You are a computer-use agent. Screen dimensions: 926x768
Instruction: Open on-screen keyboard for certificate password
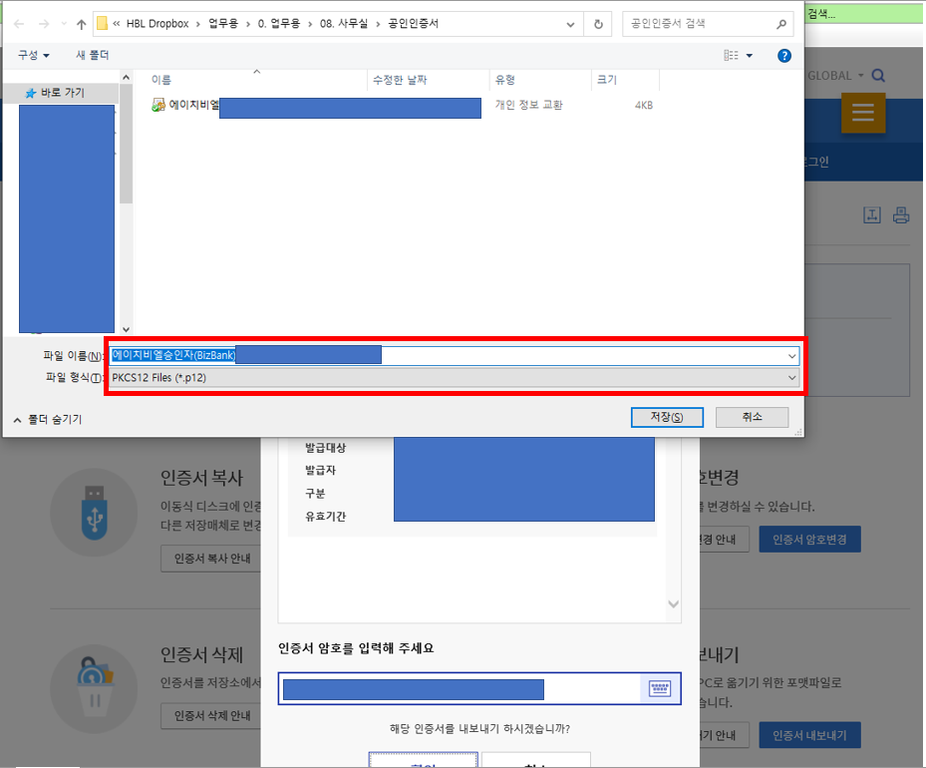[659, 688]
